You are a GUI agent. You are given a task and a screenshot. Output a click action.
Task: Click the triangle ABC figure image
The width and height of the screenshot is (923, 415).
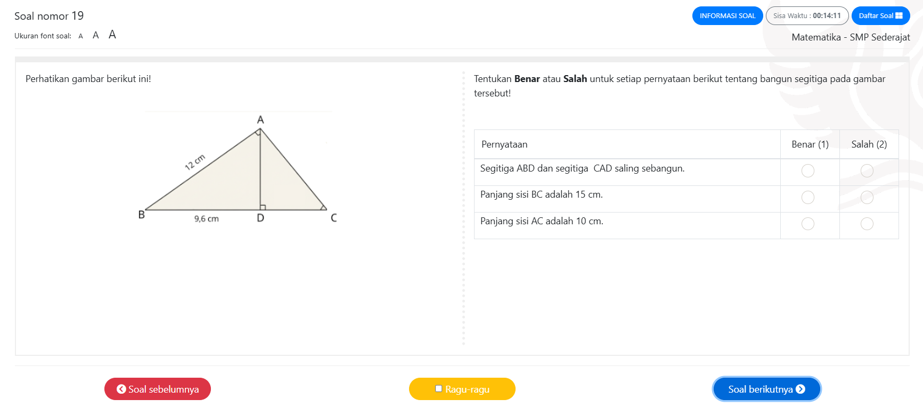238,170
